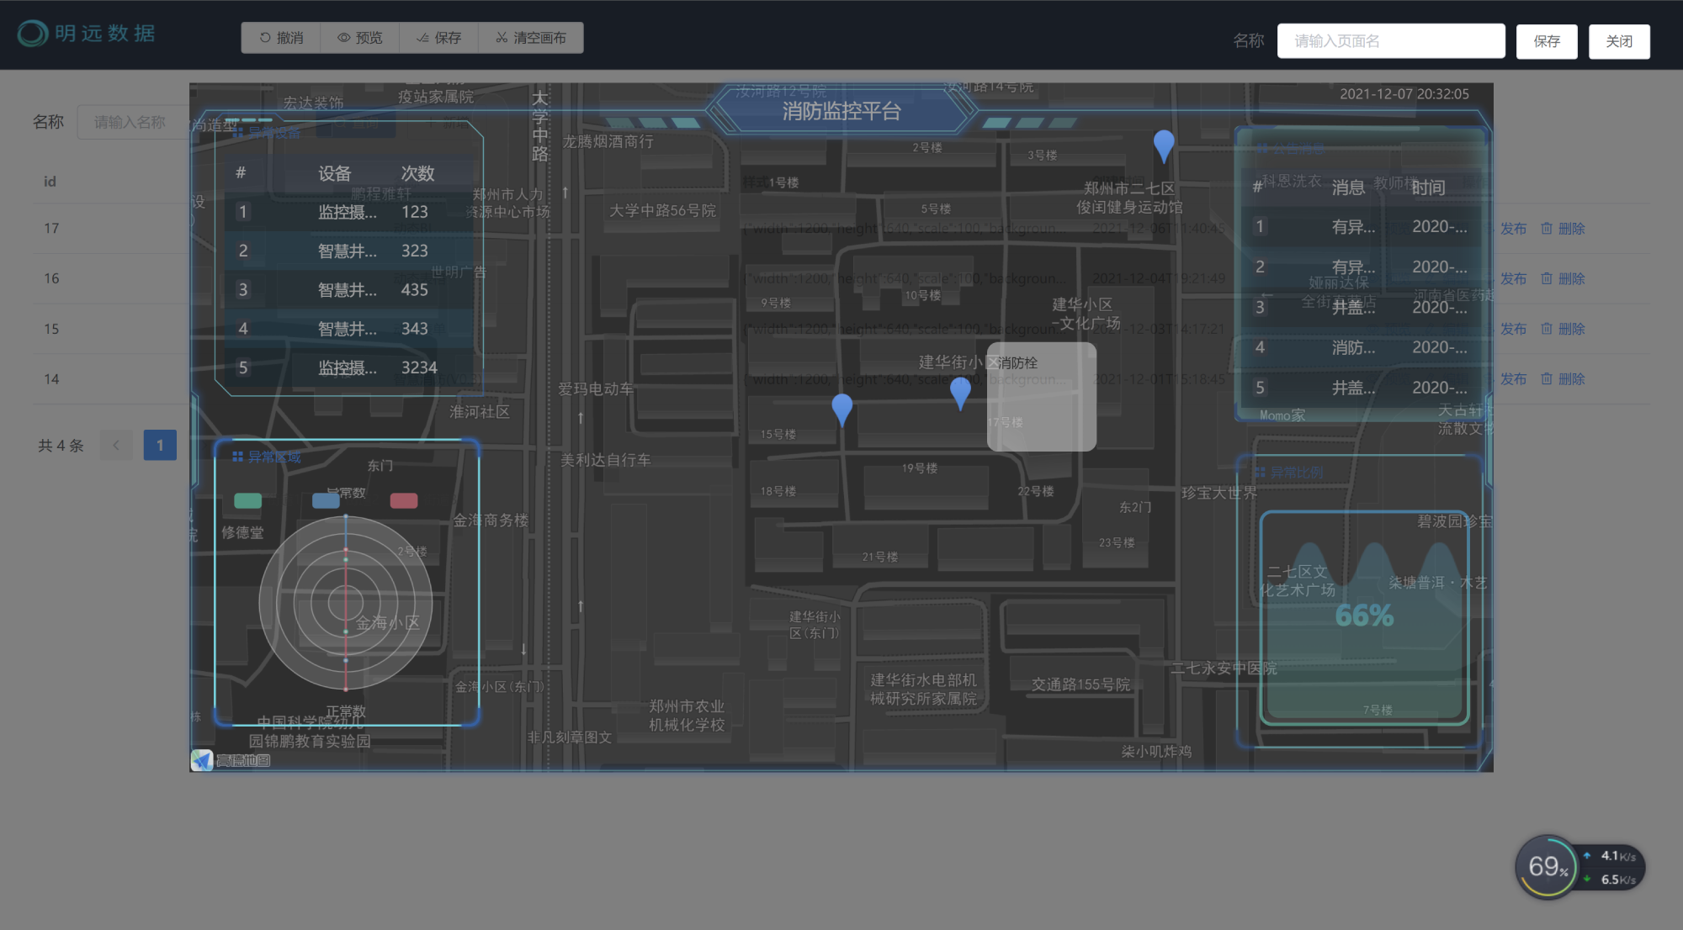Go to previous page with left chevron

116,445
